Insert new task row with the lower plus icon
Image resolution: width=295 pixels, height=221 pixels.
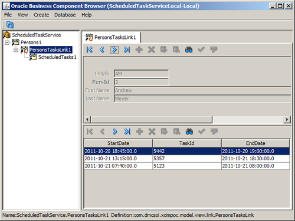[x=139, y=131]
